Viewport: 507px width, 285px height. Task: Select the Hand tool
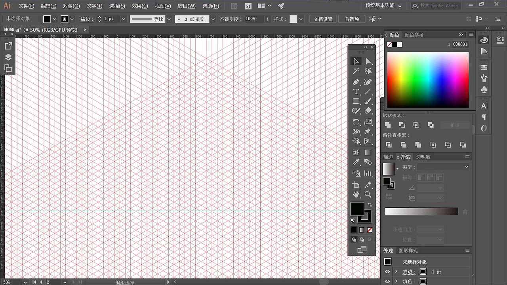pos(356,194)
